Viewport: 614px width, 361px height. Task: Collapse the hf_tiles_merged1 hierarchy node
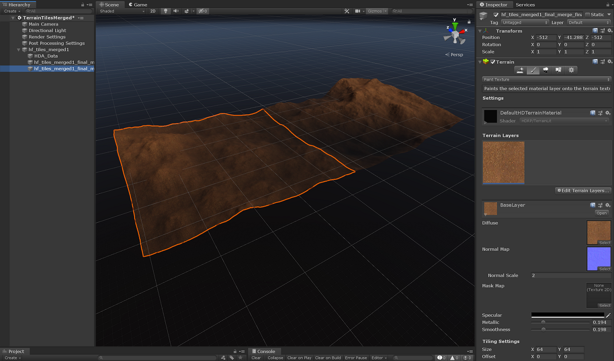pyautogui.click(x=18, y=49)
